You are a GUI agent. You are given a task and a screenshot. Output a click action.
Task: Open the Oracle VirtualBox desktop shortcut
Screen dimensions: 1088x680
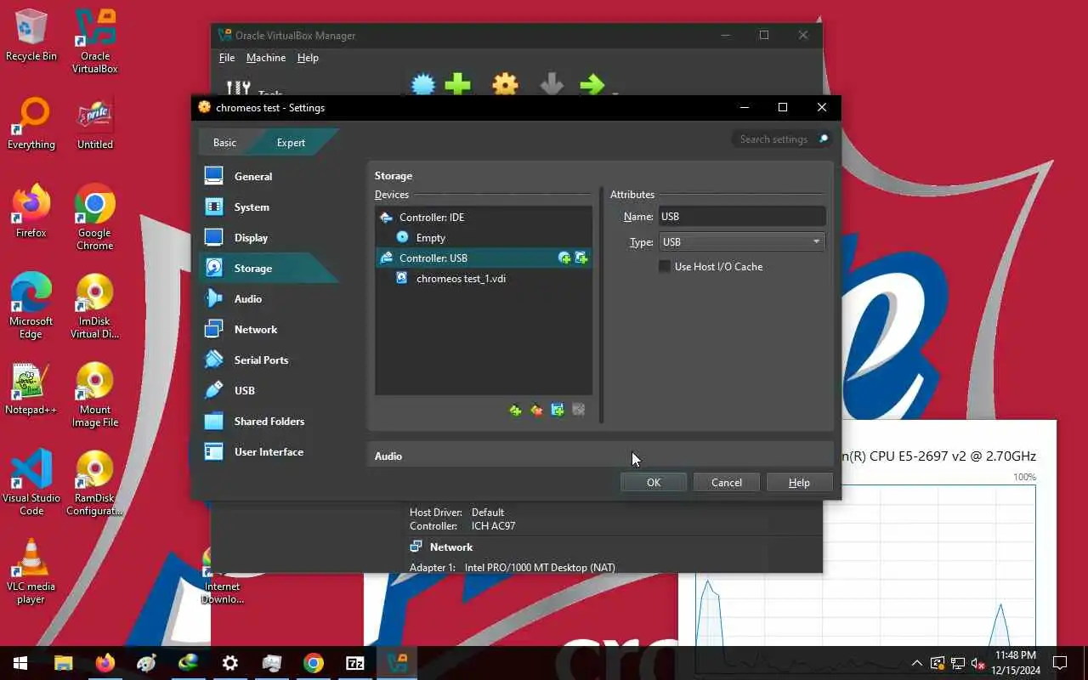pos(95,40)
